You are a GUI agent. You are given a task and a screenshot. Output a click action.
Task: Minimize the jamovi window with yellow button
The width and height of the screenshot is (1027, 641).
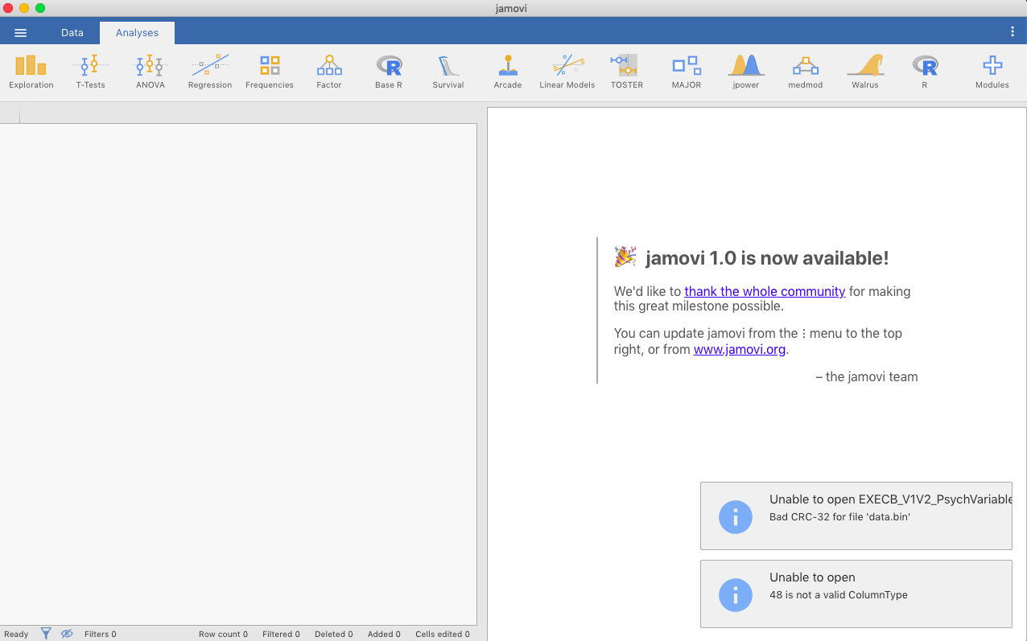(24, 8)
